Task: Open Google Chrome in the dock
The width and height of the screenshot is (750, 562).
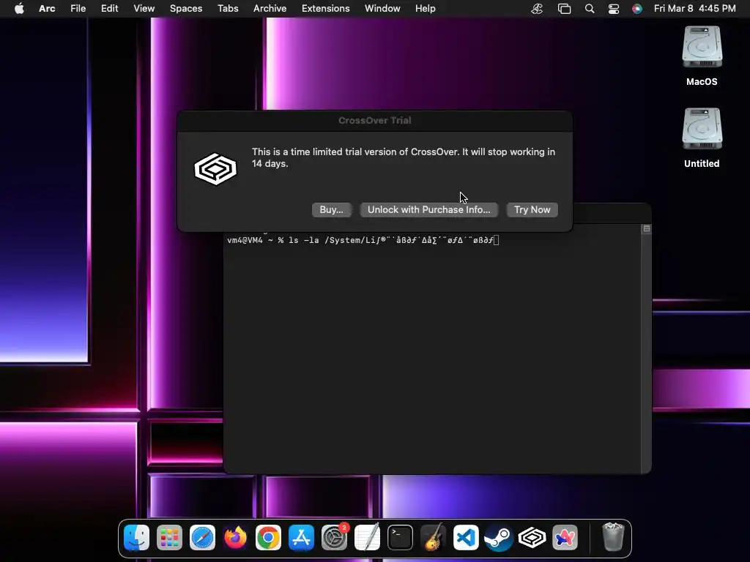Action: click(x=268, y=538)
